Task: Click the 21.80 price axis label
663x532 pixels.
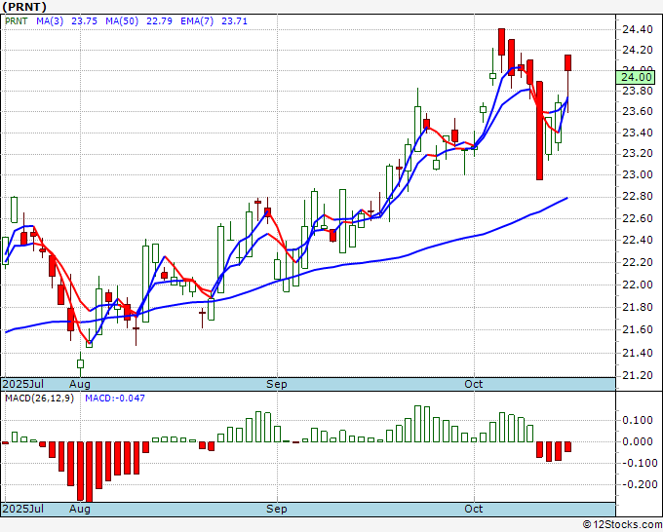Action: tap(638, 307)
